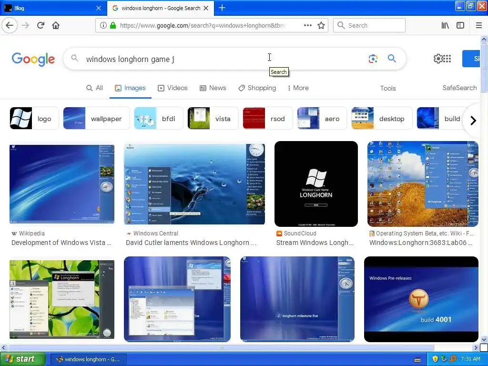Select the vista suggestion chip
488x366 pixels.
(x=213, y=118)
